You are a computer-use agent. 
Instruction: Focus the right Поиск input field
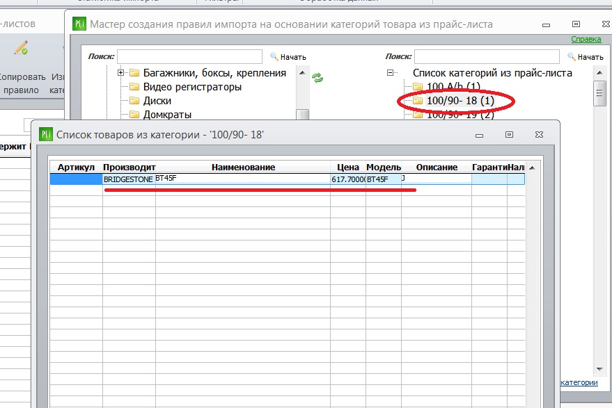[487, 56]
